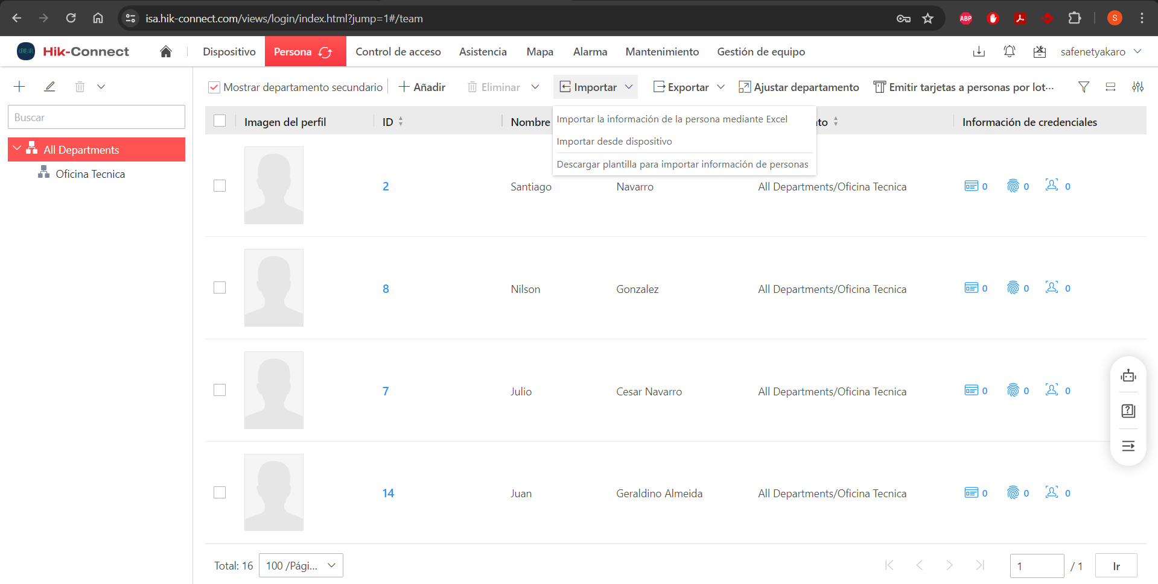Open person ID 14 link
This screenshot has height=584, width=1158.
pos(388,493)
